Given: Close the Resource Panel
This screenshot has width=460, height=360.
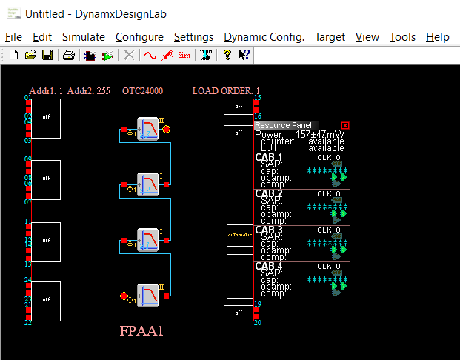Looking at the screenshot, I should coord(345,126).
